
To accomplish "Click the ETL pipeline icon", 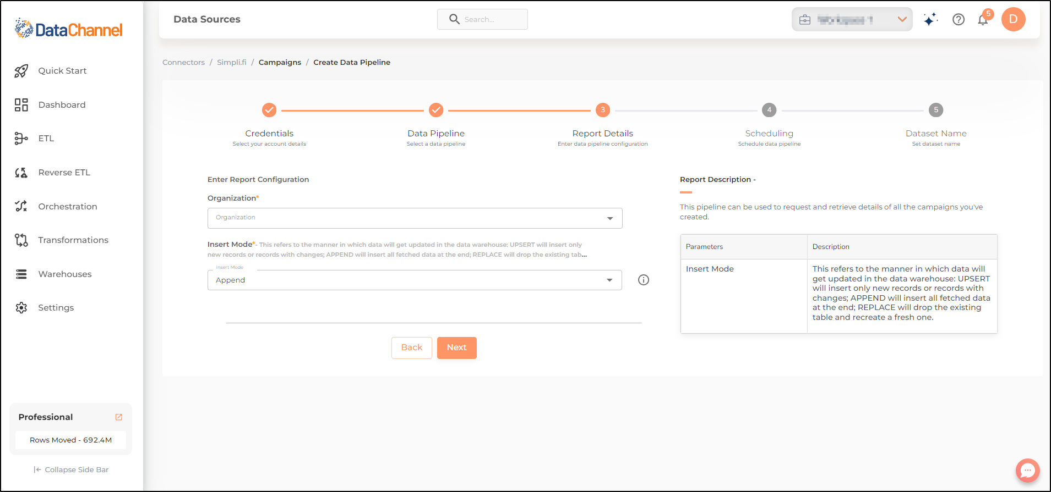I will click(x=21, y=139).
